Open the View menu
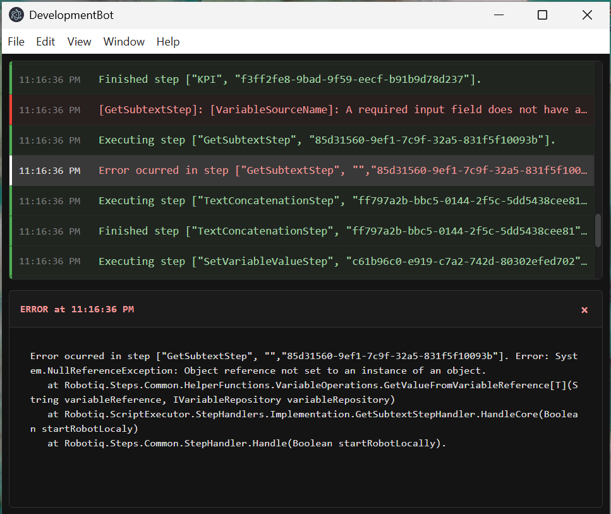Screen dimensions: 611x514 pyautogui.click(x=79, y=42)
